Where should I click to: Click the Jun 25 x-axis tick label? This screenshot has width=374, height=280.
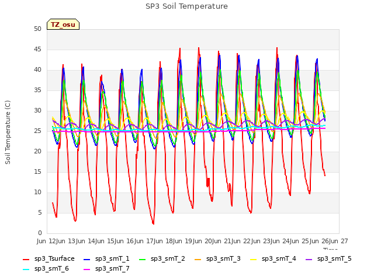[x=299, y=241]
